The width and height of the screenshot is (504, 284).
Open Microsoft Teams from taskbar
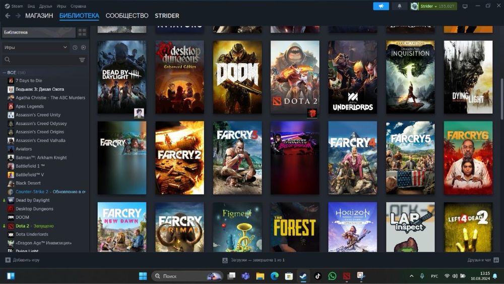point(245,276)
